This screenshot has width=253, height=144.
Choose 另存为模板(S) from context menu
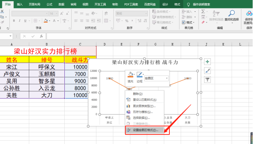pyautogui.click(x=145, y=112)
